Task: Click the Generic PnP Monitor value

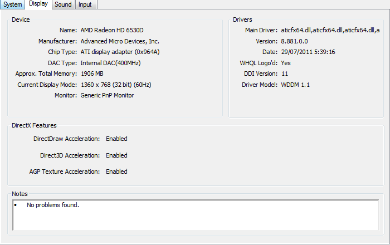Action: (107, 95)
